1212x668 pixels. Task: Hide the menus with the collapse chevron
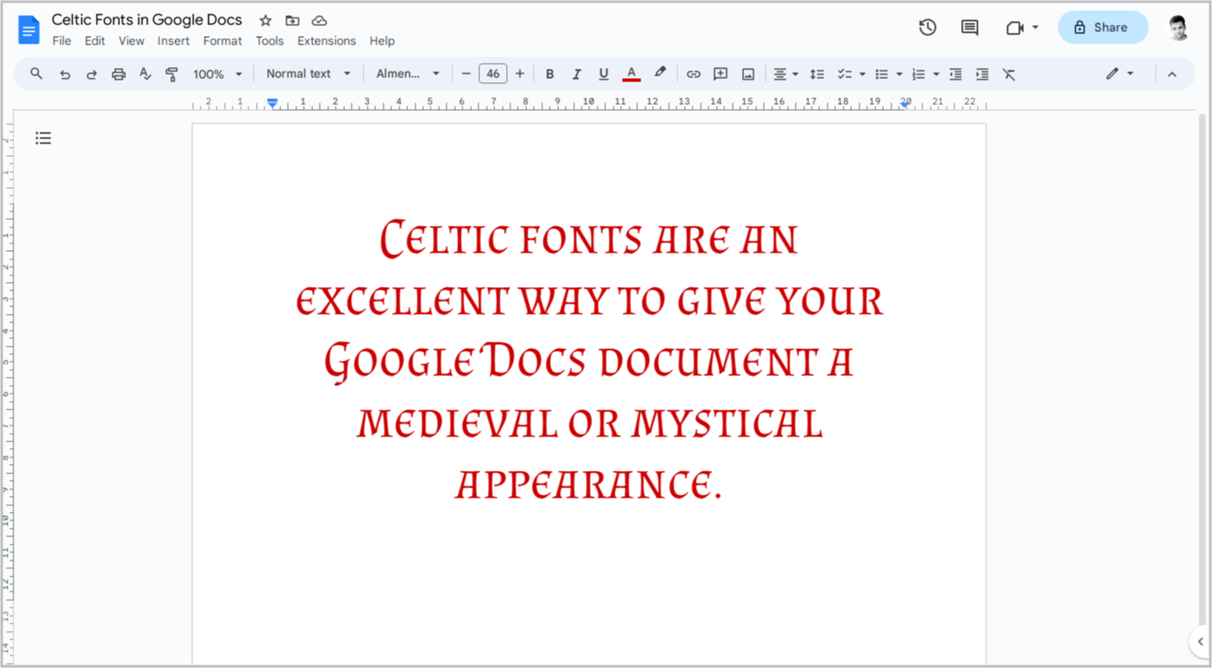1172,74
